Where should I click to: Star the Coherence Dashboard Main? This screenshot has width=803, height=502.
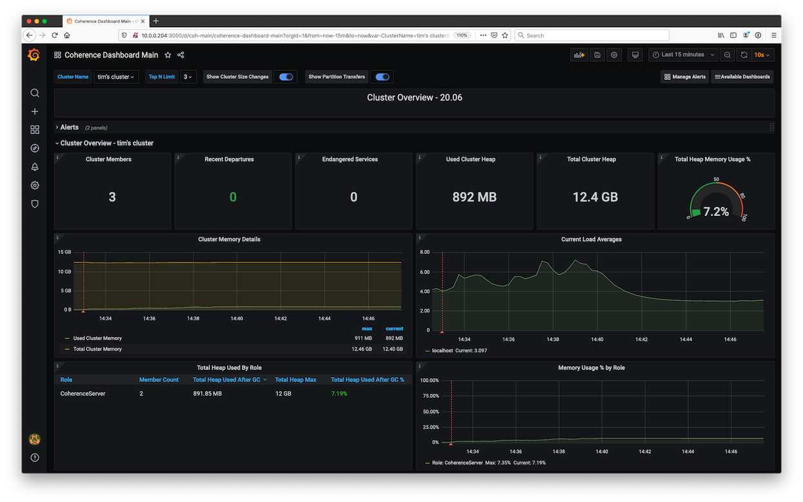168,55
